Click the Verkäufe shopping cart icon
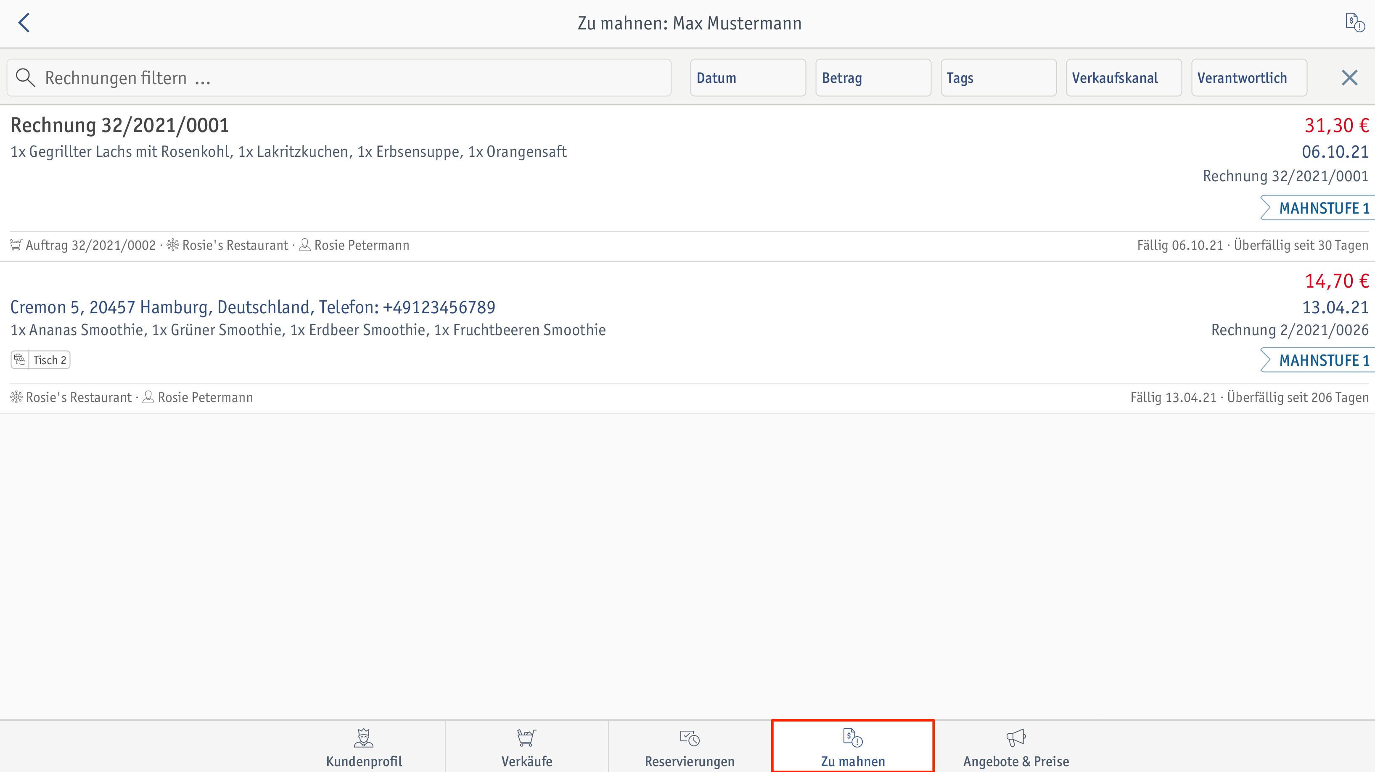The height and width of the screenshot is (772, 1375). 526,738
